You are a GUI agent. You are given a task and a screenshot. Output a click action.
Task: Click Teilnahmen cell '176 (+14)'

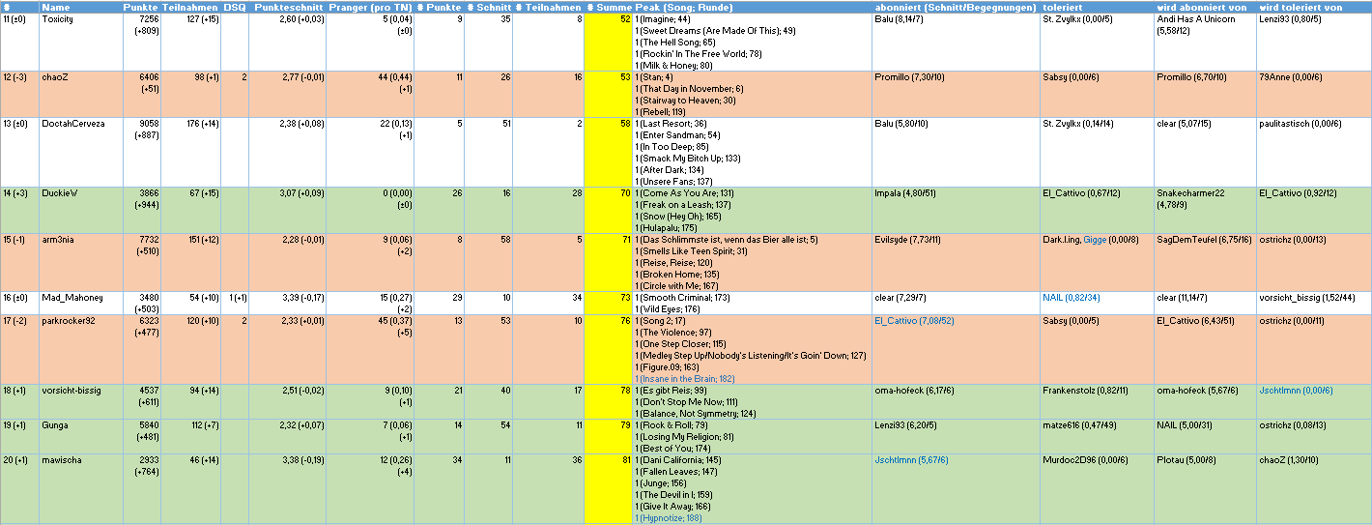click(x=190, y=152)
